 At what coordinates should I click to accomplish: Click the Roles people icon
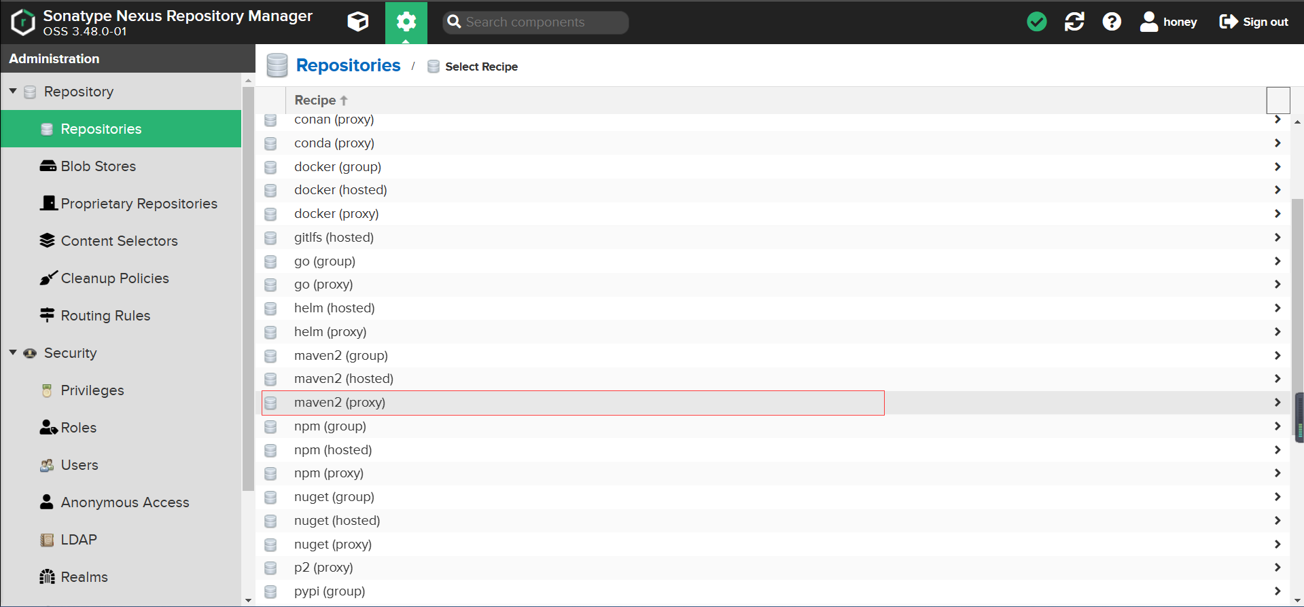point(48,427)
